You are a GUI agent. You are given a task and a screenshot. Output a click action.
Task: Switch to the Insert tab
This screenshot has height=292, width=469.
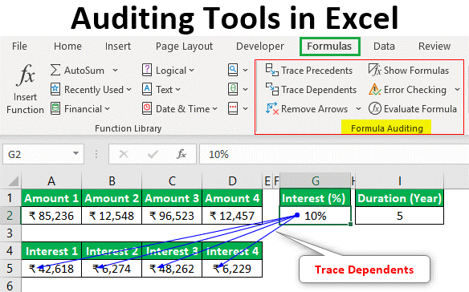pos(118,47)
